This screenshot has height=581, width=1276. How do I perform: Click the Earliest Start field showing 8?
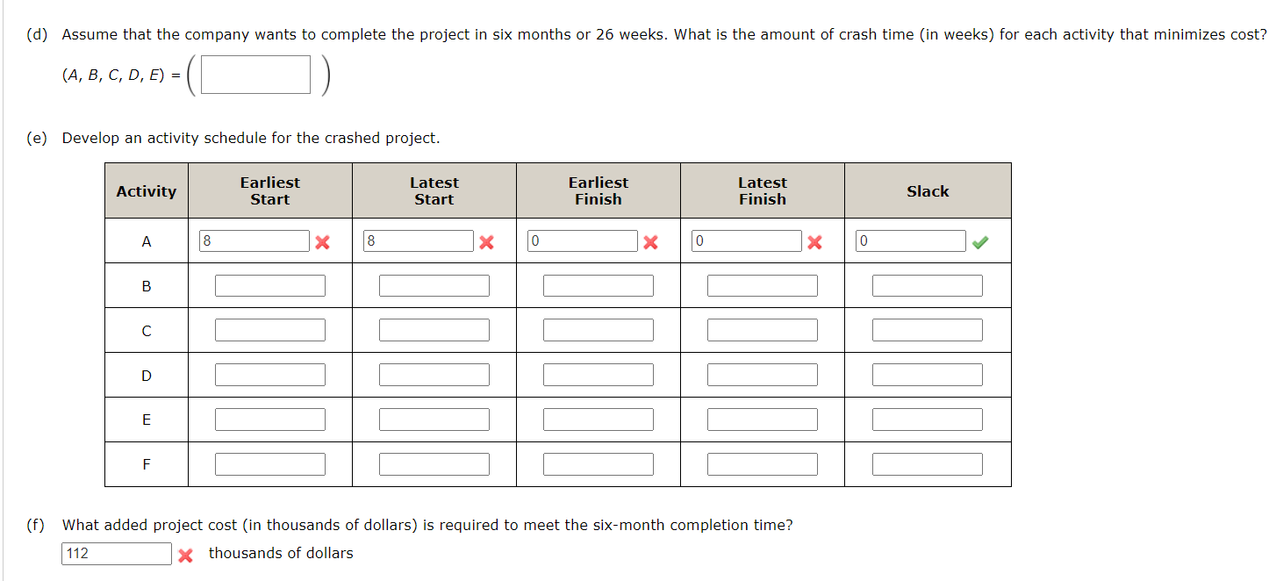[x=254, y=240]
